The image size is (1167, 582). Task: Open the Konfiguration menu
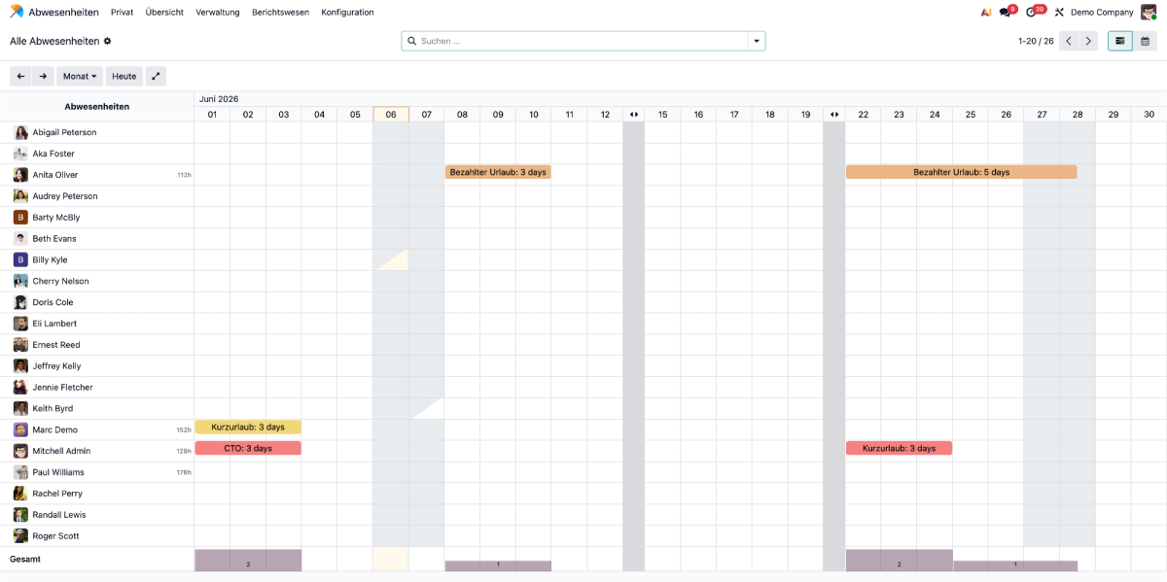coord(347,13)
